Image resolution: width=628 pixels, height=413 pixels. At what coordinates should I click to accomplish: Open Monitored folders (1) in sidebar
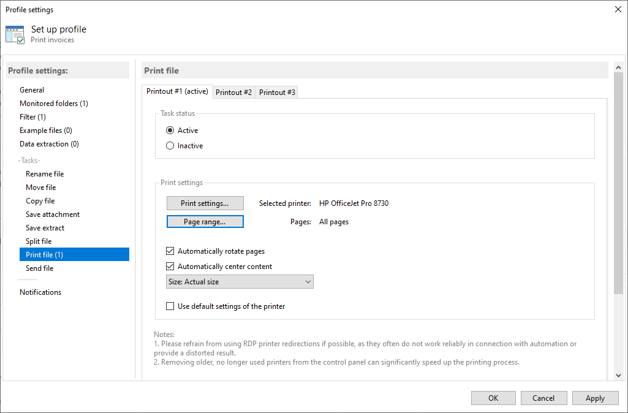pyautogui.click(x=54, y=104)
